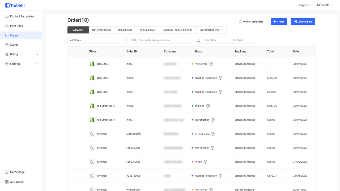Click the house shop icon for M856760897

pyautogui.click(x=92, y=134)
